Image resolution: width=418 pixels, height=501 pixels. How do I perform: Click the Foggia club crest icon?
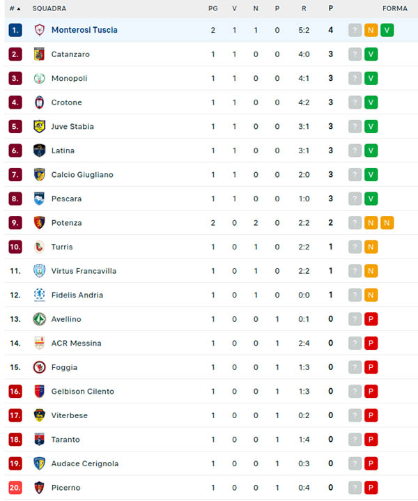coord(40,367)
